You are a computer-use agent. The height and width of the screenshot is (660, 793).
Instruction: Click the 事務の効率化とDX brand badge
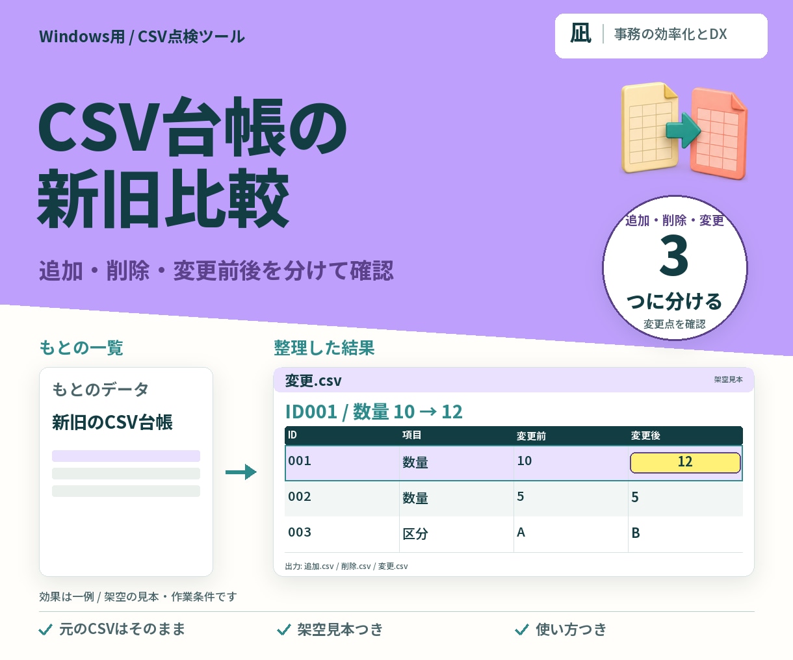pos(661,36)
